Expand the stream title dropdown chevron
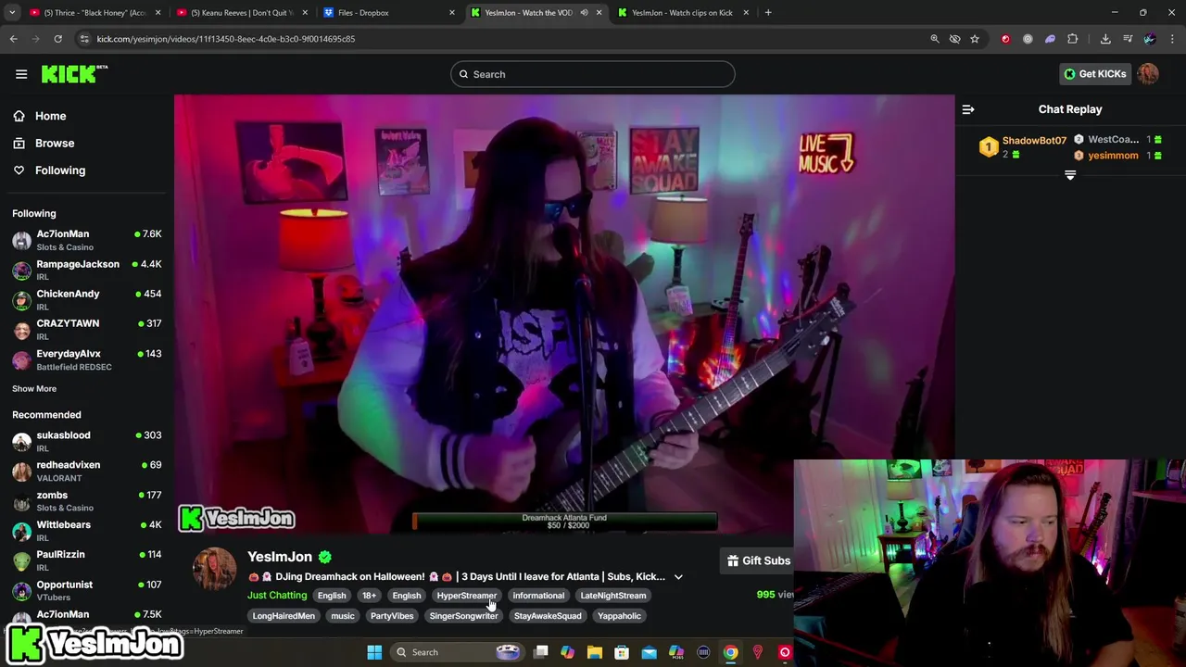The height and width of the screenshot is (667, 1186). pos(678,577)
